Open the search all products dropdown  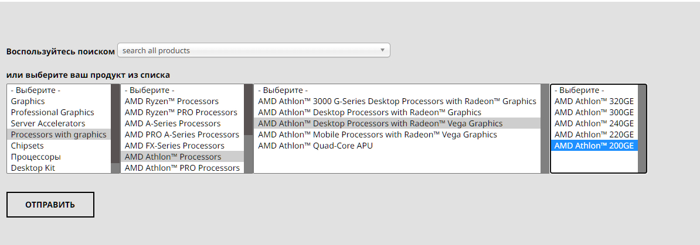(253, 50)
